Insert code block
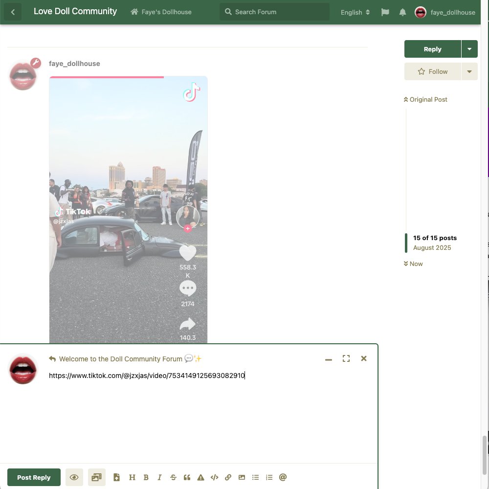The width and height of the screenshot is (489, 489). coord(214,477)
